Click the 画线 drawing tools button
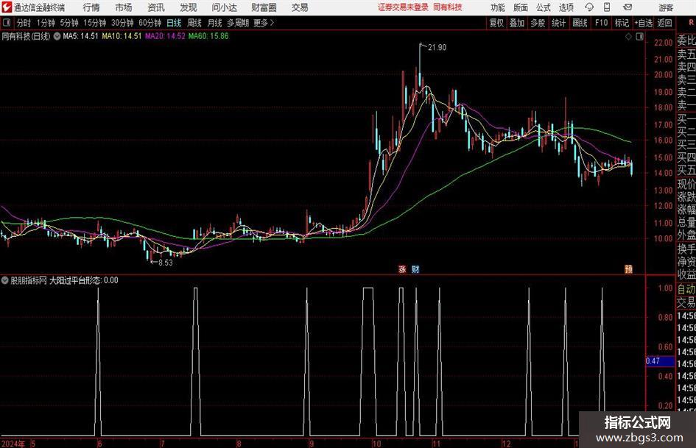The width and height of the screenshot is (696, 448). point(580,23)
